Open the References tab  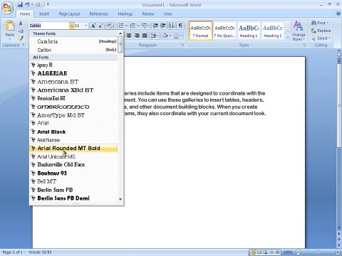(99, 14)
